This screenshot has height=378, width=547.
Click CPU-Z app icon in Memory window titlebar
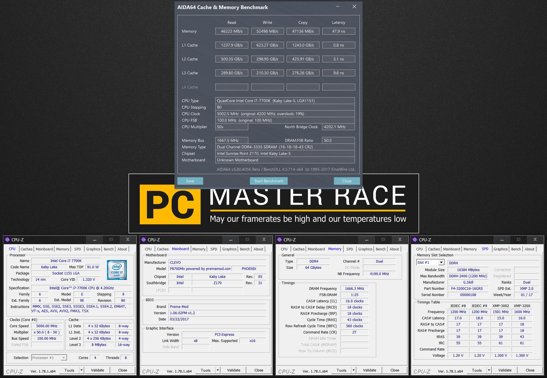pos(279,240)
